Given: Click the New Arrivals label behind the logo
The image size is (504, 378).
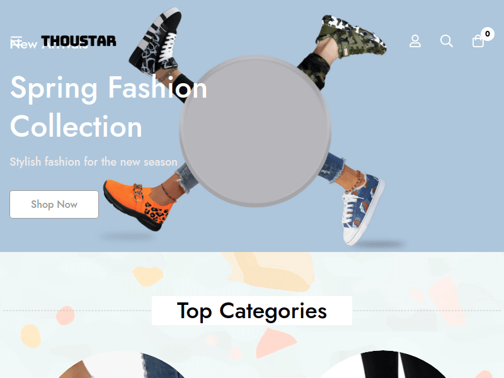Looking at the screenshot, I should point(25,45).
